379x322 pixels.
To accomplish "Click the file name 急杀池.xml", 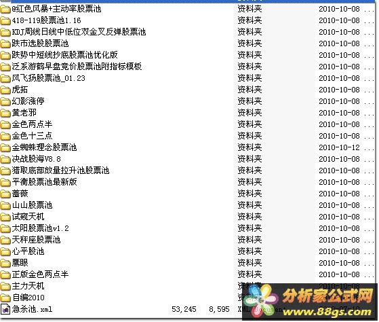I will 32,309.
